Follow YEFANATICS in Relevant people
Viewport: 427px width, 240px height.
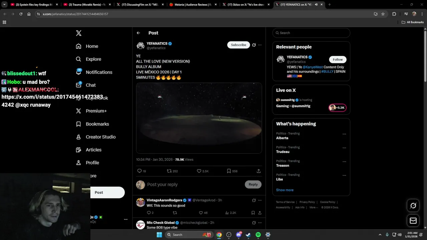(338, 60)
